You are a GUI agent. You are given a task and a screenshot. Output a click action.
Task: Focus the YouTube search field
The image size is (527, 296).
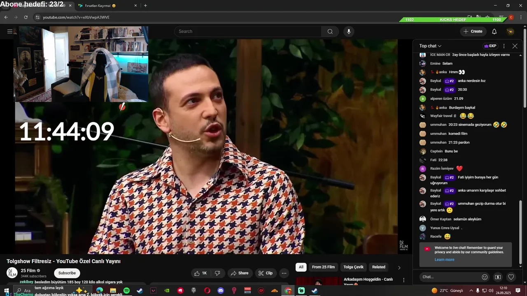point(248,32)
